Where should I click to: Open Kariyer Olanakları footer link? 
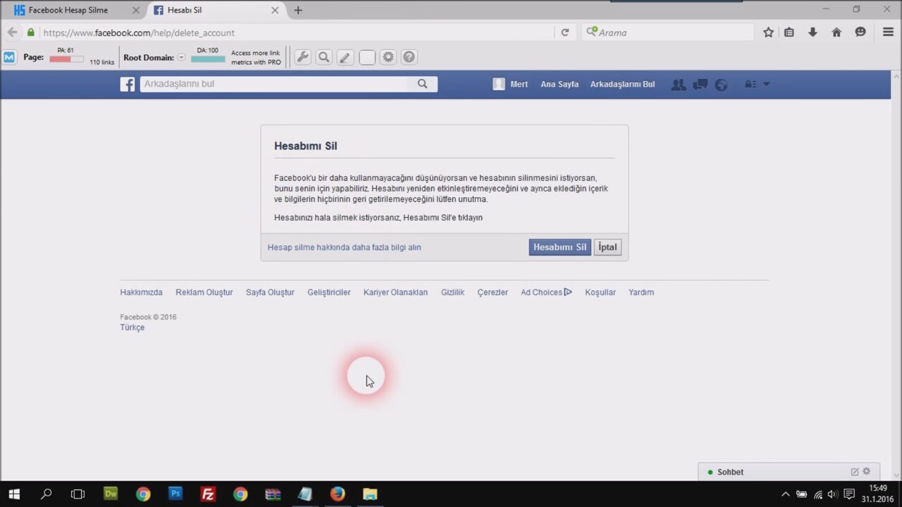click(x=395, y=292)
